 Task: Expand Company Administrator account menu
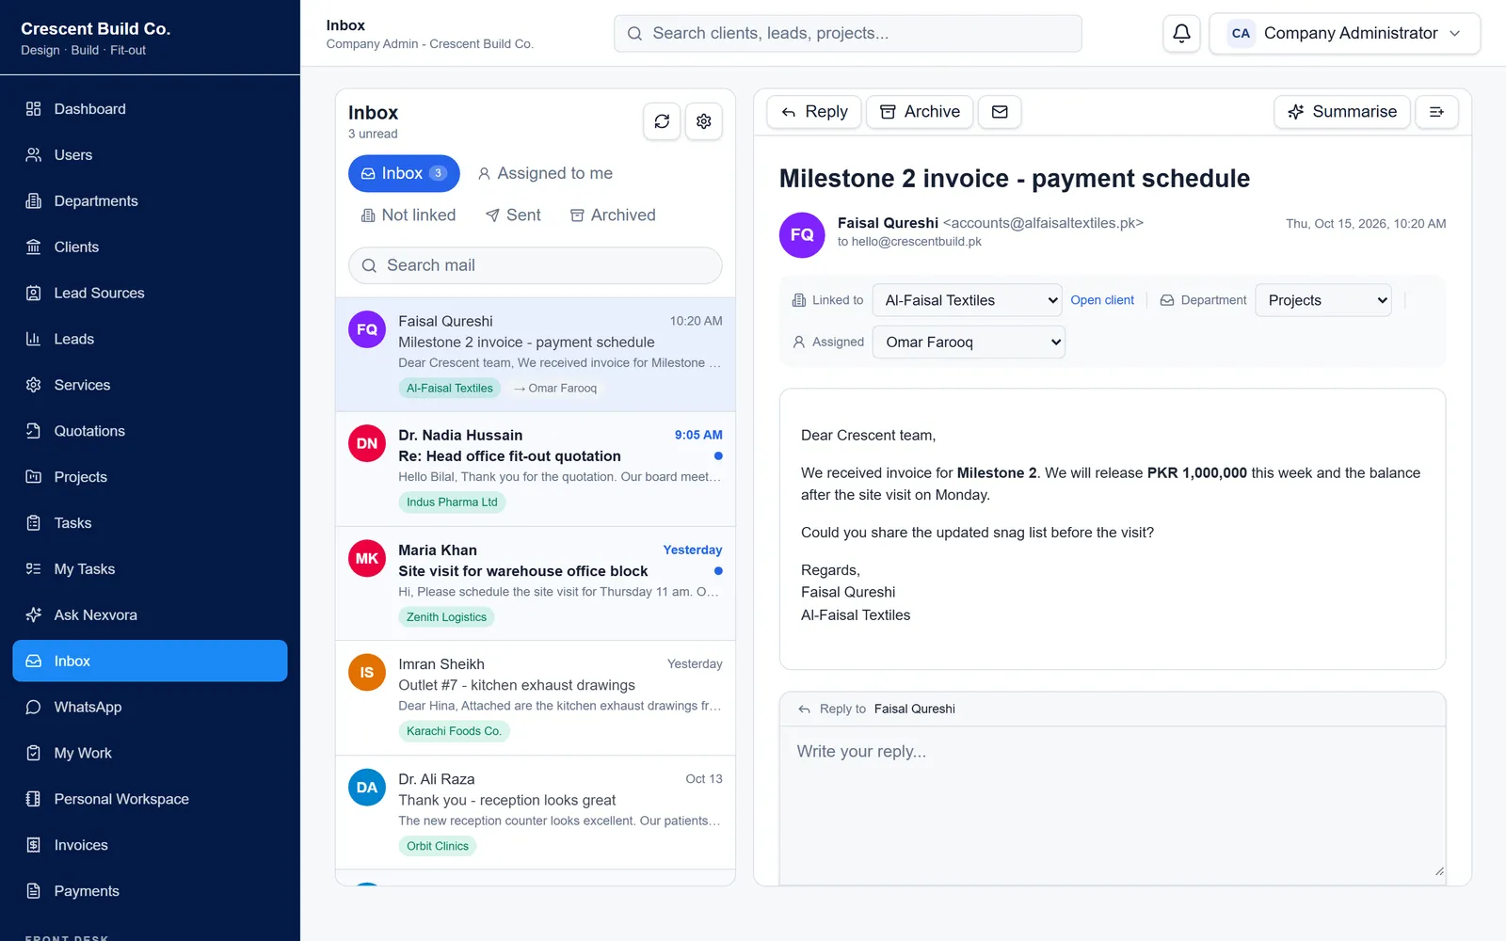pos(1344,34)
